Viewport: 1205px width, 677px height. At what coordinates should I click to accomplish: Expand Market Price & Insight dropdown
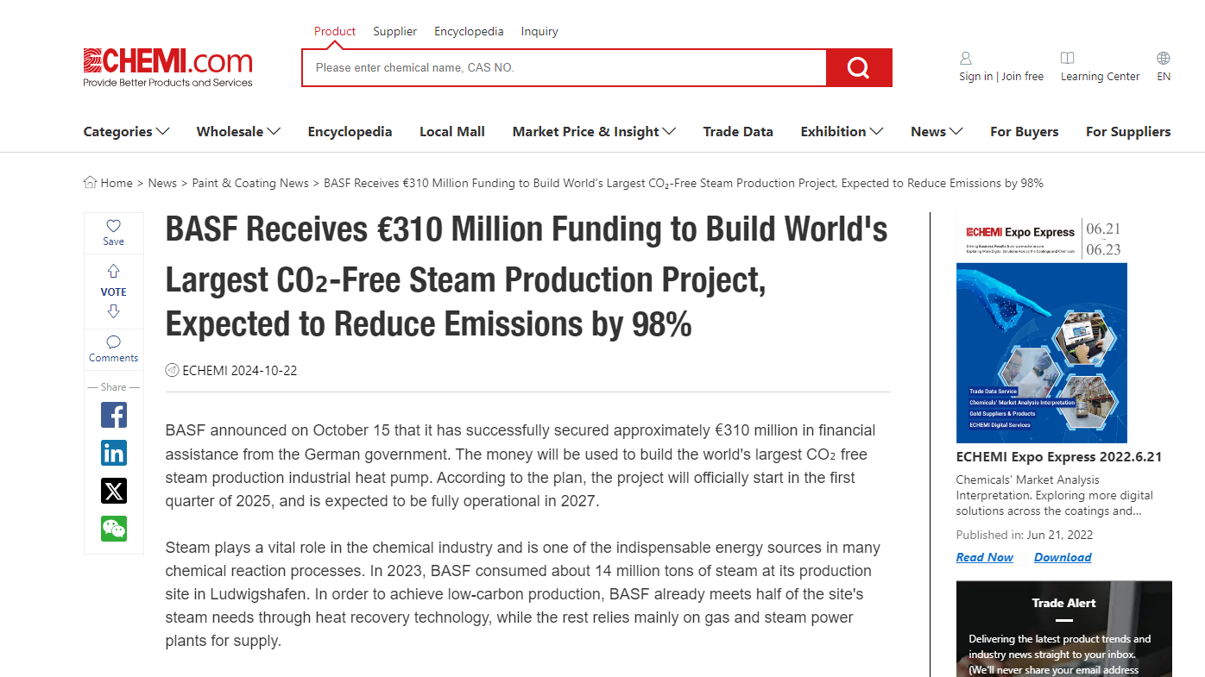(x=594, y=131)
